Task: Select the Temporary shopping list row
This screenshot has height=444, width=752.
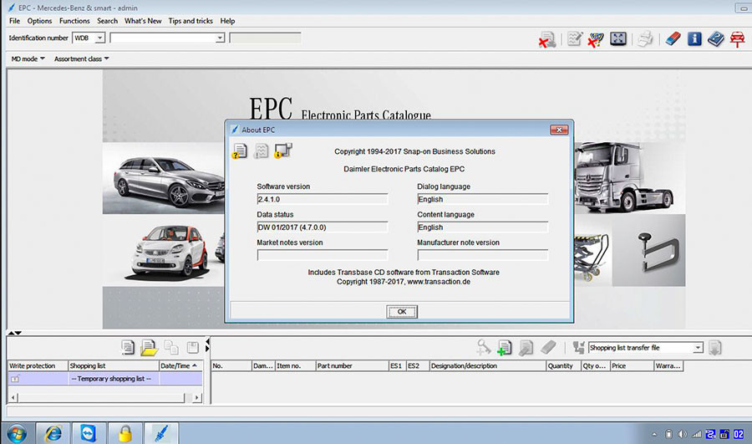Action: (105, 379)
